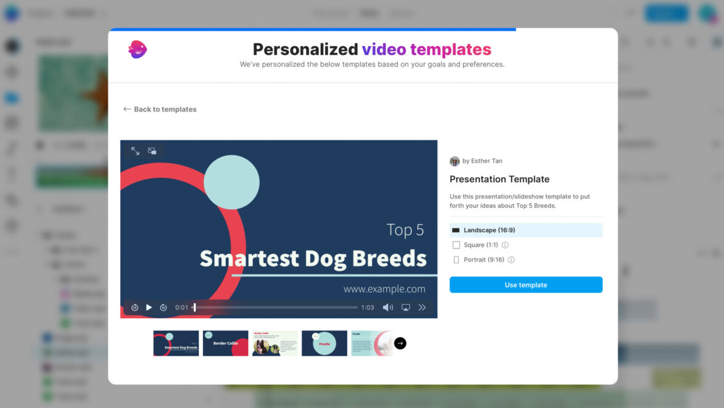
Task: Click the pink logo in dialog header
Action: (x=138, y=49)
